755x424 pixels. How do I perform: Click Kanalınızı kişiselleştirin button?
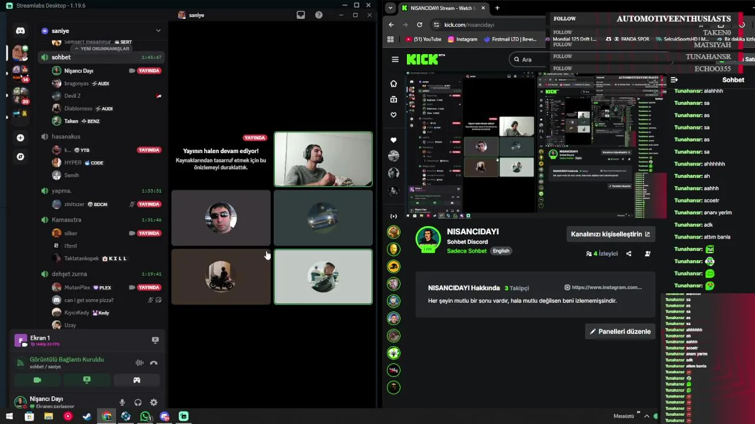[610, 234]
